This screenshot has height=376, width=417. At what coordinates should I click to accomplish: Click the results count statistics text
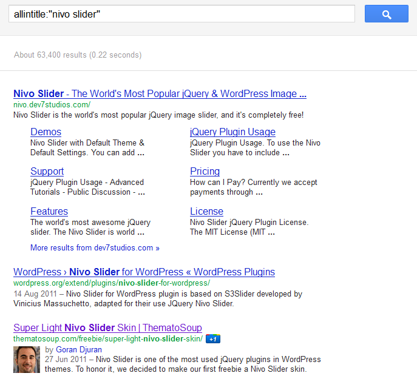click(78, 55)
